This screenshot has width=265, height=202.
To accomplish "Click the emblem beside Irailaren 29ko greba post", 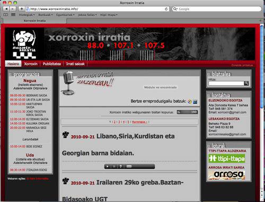I will coord(66,181).
